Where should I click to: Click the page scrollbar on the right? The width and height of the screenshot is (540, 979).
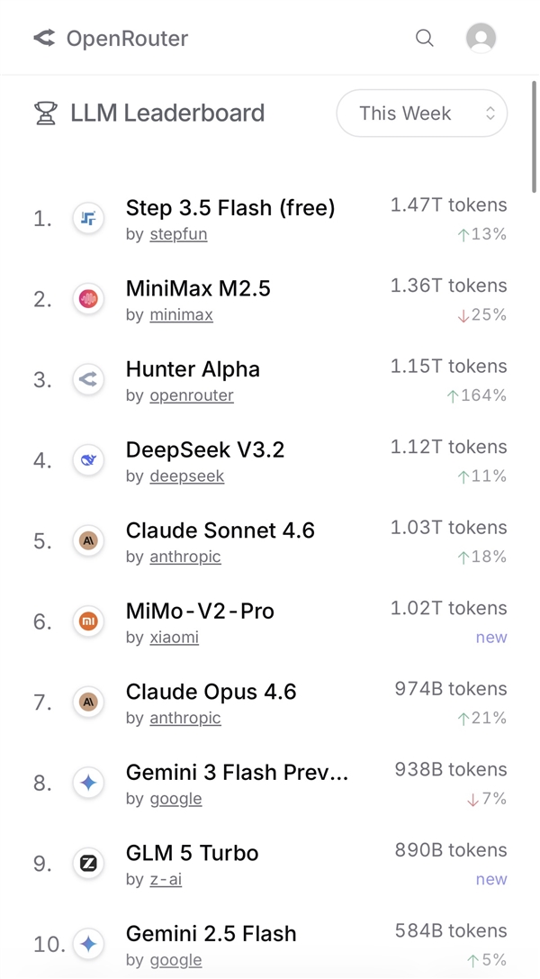pyautogui.click(x=535, y=137)
